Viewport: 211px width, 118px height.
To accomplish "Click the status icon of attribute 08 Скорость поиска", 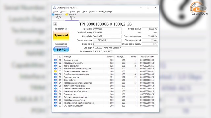I will coord(55,77).
